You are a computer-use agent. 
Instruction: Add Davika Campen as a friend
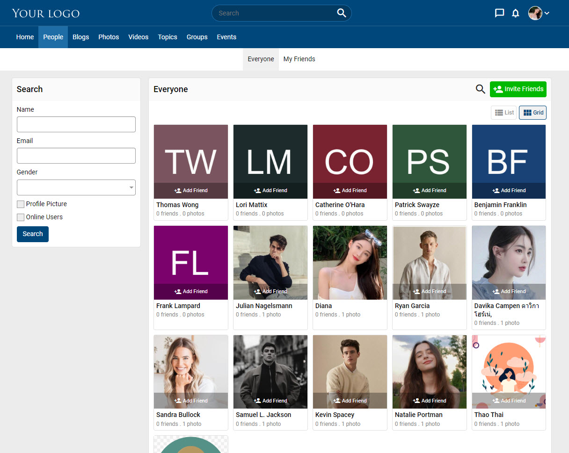click(509, 291)
